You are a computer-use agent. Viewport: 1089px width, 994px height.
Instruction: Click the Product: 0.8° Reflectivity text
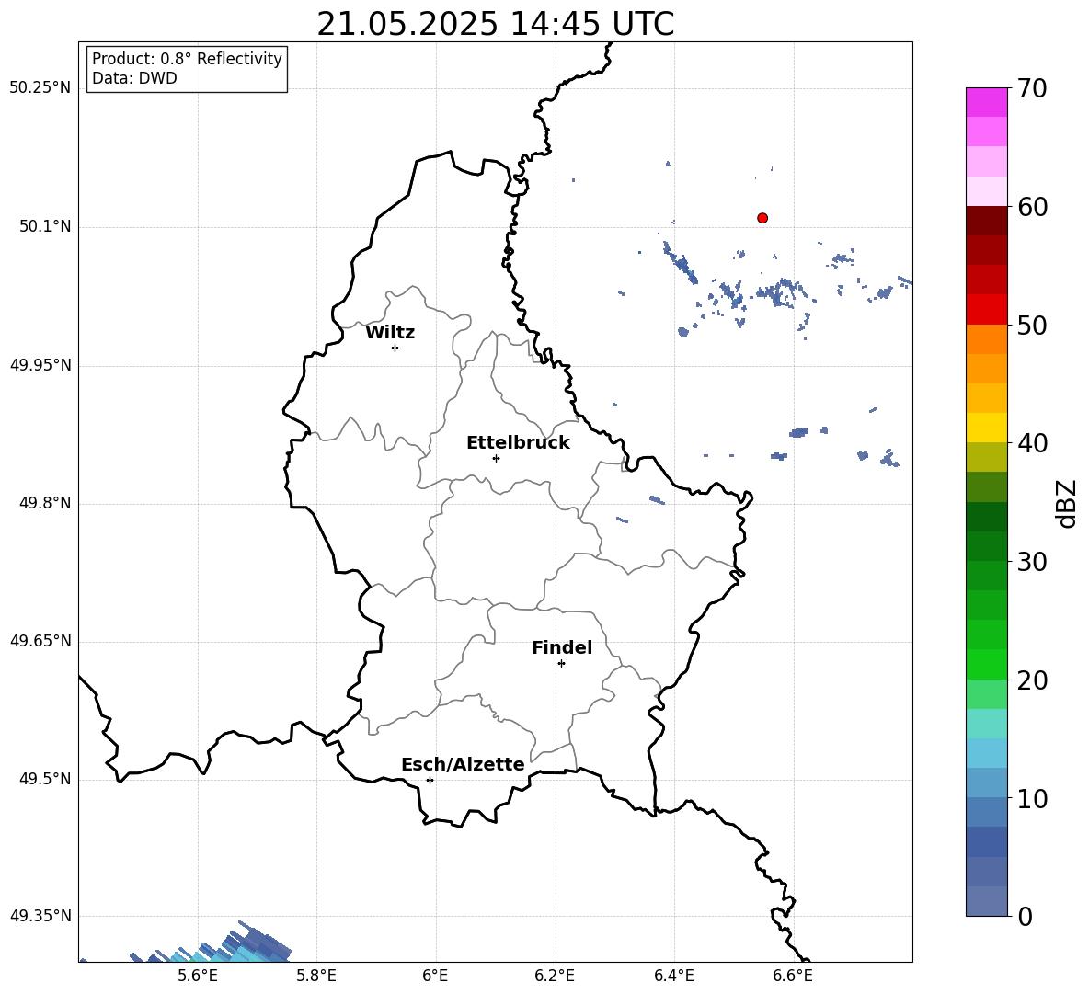tap(187, 59)
